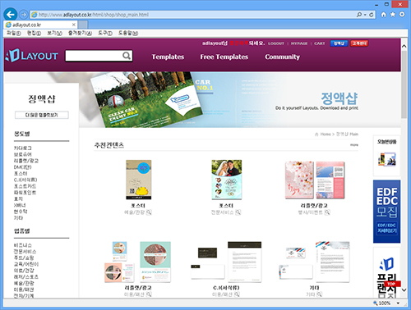Open the browser tools gear icon

402,14
